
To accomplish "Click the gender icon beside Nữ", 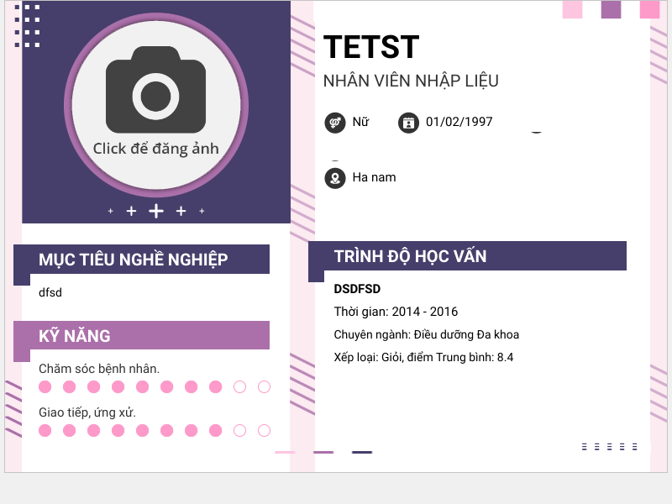I will pyautogui.click(x=334, y=123).
